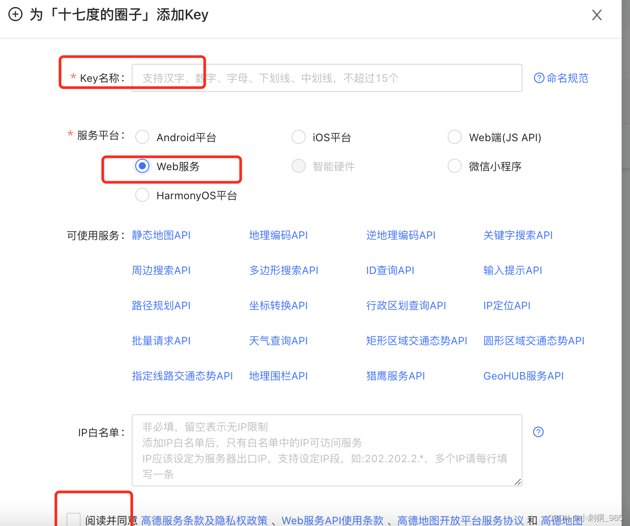This screenshot has height=526, width=630.
Task: Check the 阅读并同意 agreement checkbox
Action: (x=73, y=519)
